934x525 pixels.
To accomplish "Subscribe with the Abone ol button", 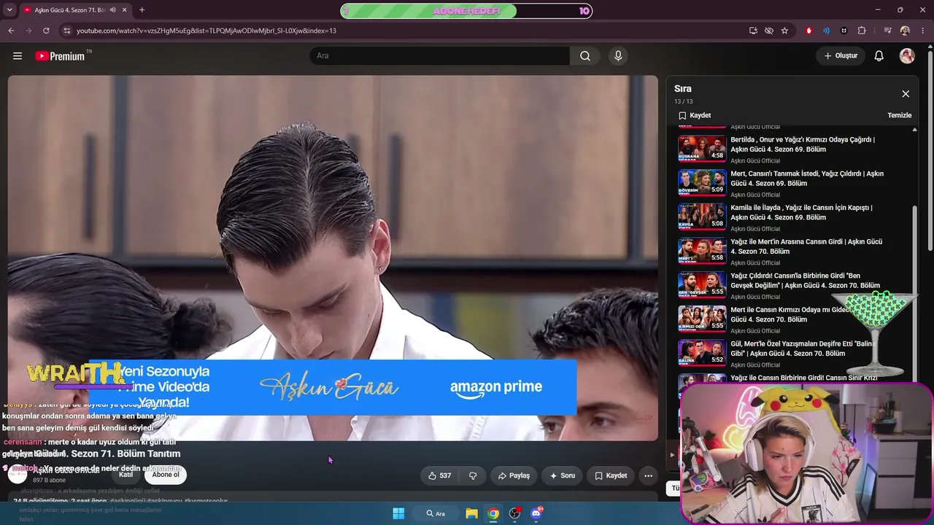I will (x=166, y=475).
